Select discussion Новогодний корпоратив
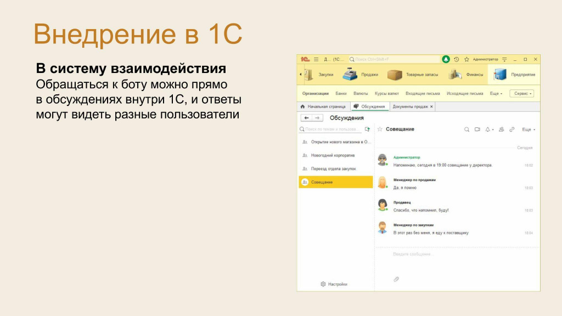Viewport: 562px width, 316px height. [336, 155]
